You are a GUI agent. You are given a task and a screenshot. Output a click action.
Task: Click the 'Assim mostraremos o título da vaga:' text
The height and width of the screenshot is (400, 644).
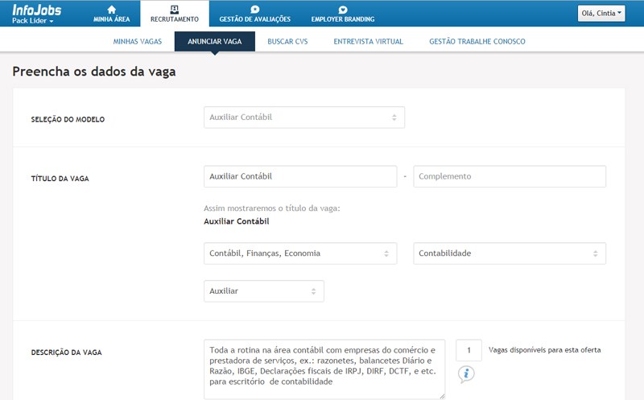click(272, 208)
